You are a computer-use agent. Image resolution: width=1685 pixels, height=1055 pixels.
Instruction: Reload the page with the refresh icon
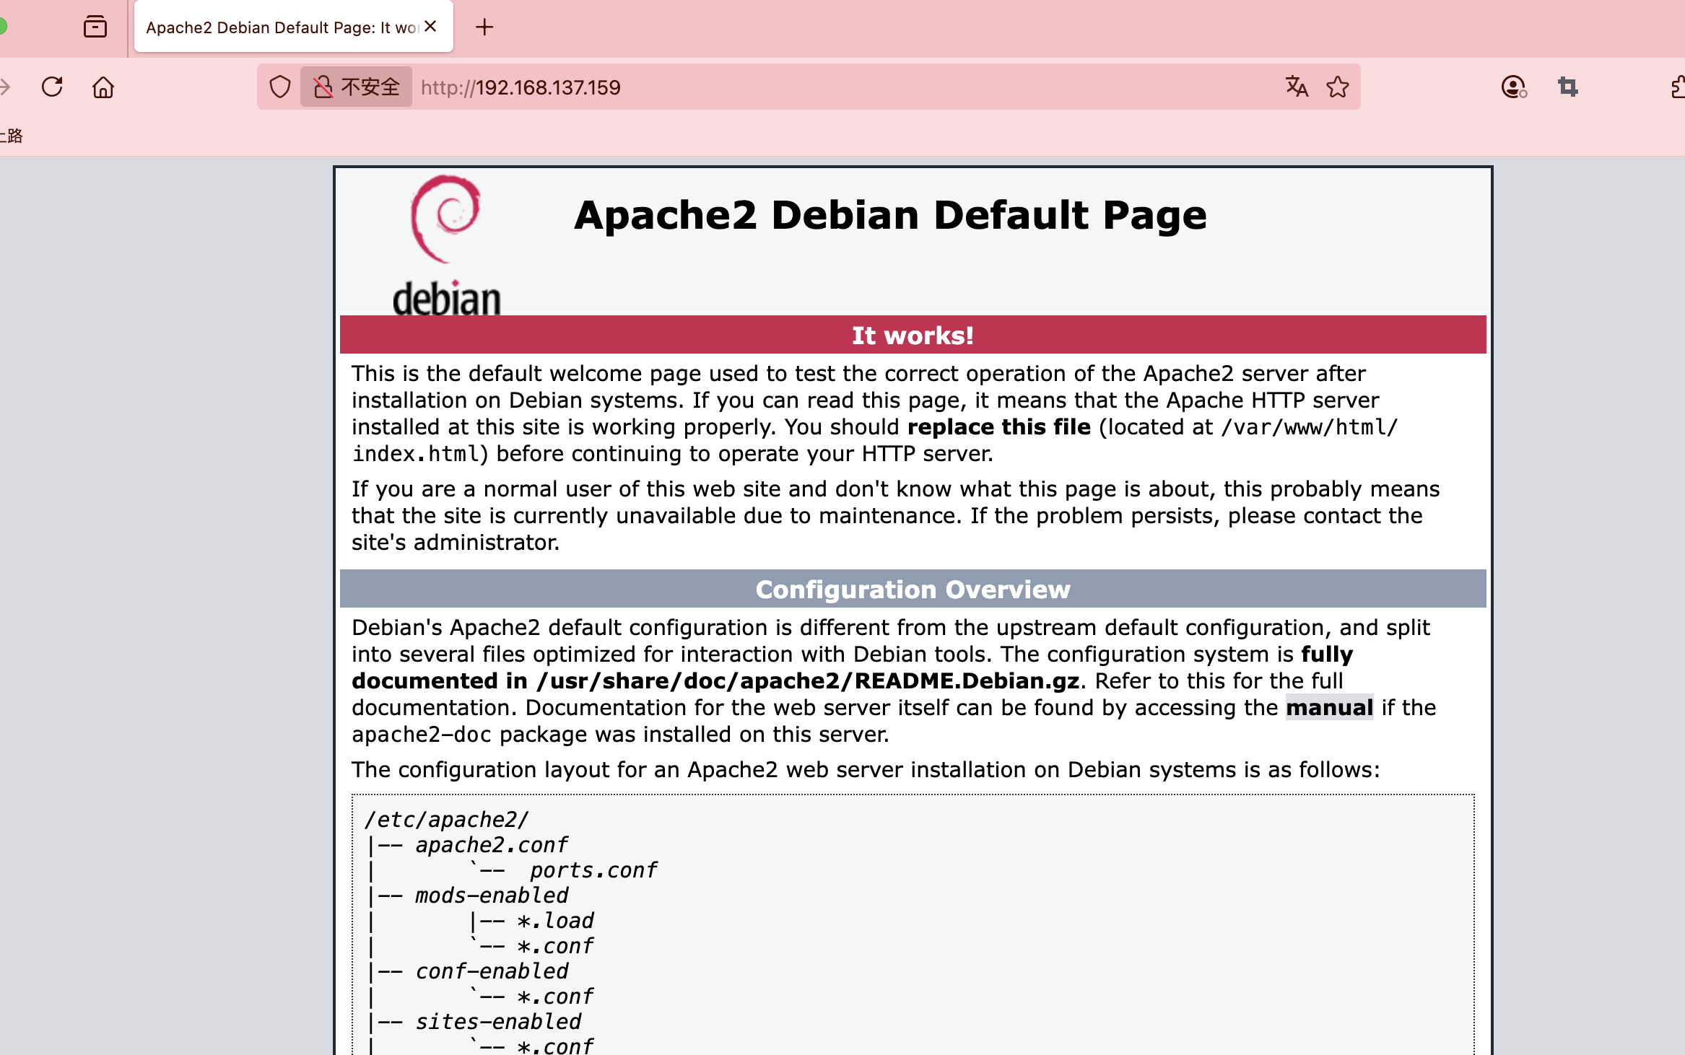pyautogui.click(x=52, y=87)
